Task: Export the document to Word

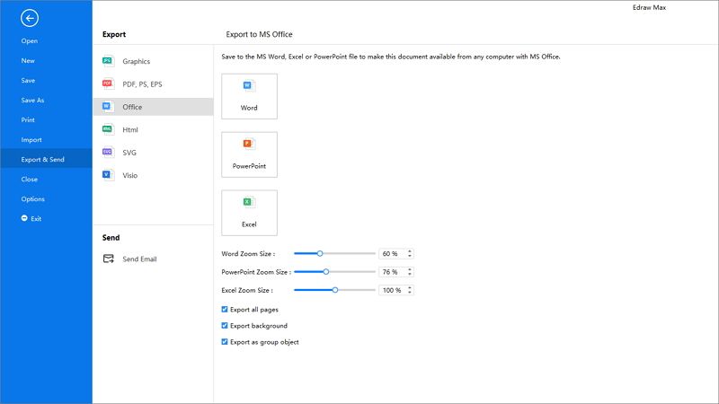Action: point(249,96)
